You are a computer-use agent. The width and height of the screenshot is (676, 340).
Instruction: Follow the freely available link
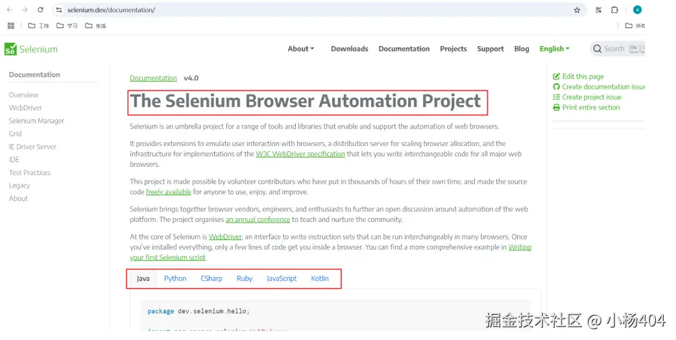169,192
